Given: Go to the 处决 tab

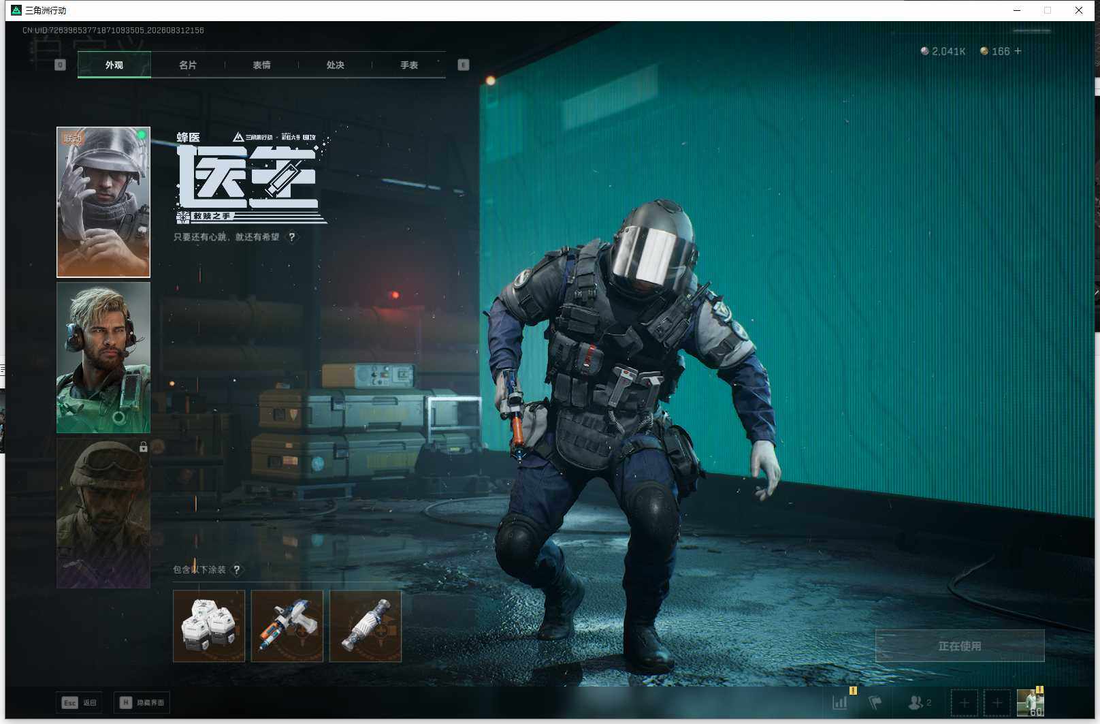Looking at the screenshot, I should 335,65.
